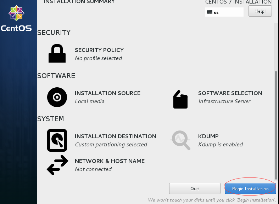Screen dimensions: 279x204
Task: Click the 'We won't touch your disks' notice
Action: tap(212, 200)
